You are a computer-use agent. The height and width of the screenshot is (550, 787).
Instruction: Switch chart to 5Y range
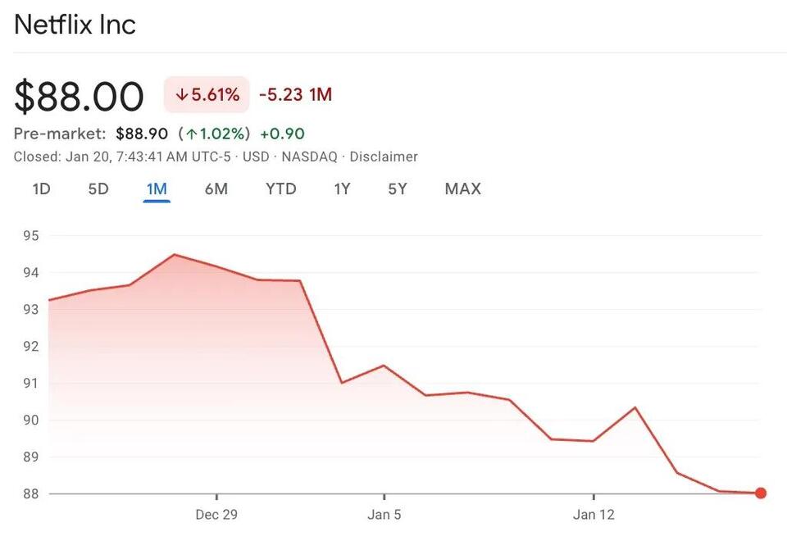(398, 189)
